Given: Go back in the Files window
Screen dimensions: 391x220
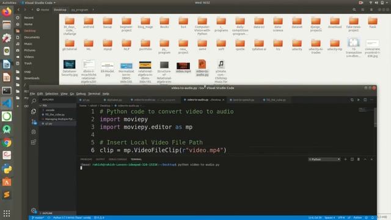Looking at the screenshot, I should (x=18, y=10).
